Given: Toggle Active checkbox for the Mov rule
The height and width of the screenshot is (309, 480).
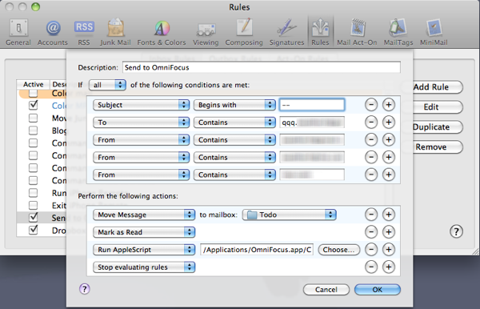Looking at the screenshot, I should click(x=33, y=118).
